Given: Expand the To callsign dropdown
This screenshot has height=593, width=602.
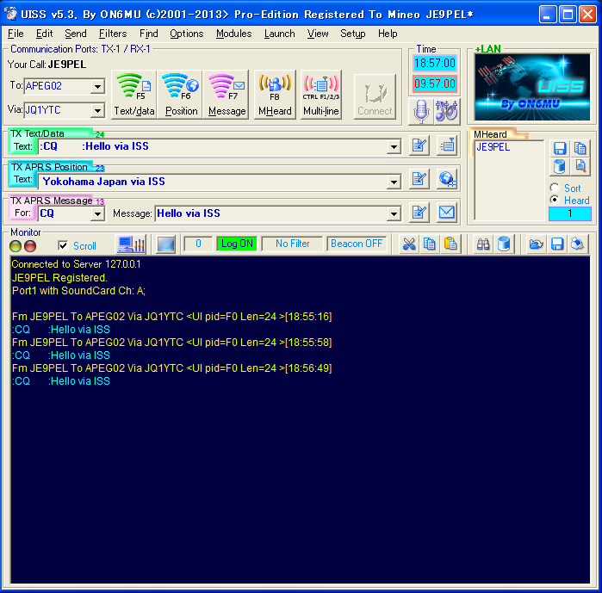Looking at the screenshot, I should tap(98, 86).
